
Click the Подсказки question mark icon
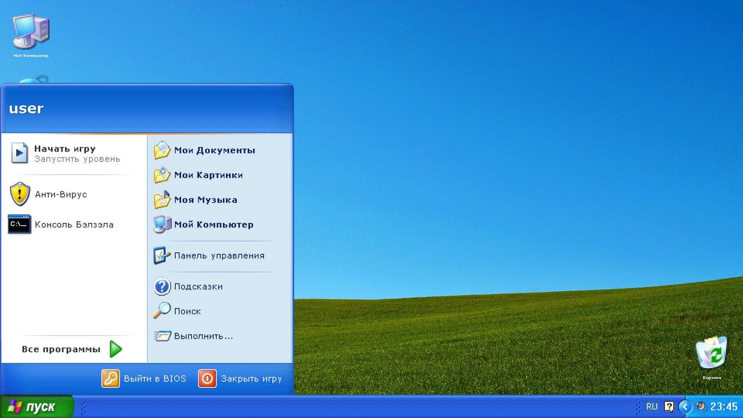click(x=162, y=286)
